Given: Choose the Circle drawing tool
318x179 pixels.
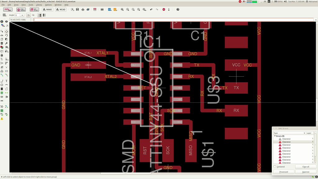Looking at the screenshot, I should pos(2,85).
